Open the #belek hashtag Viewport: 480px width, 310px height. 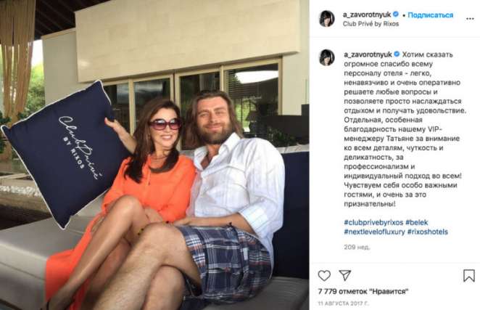[x=417, y=222]
